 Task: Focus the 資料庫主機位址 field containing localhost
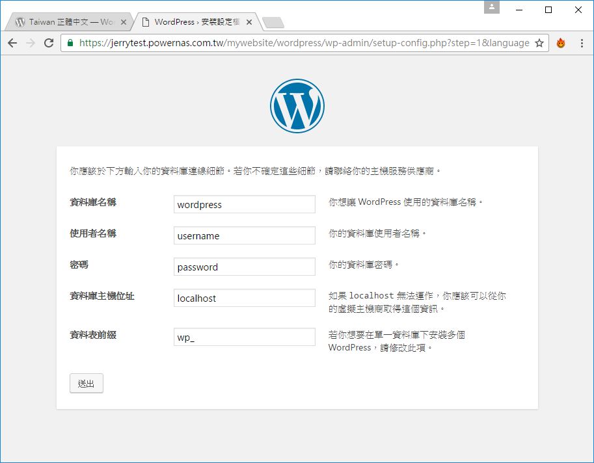pyautogui.click(x=245, y=298)
